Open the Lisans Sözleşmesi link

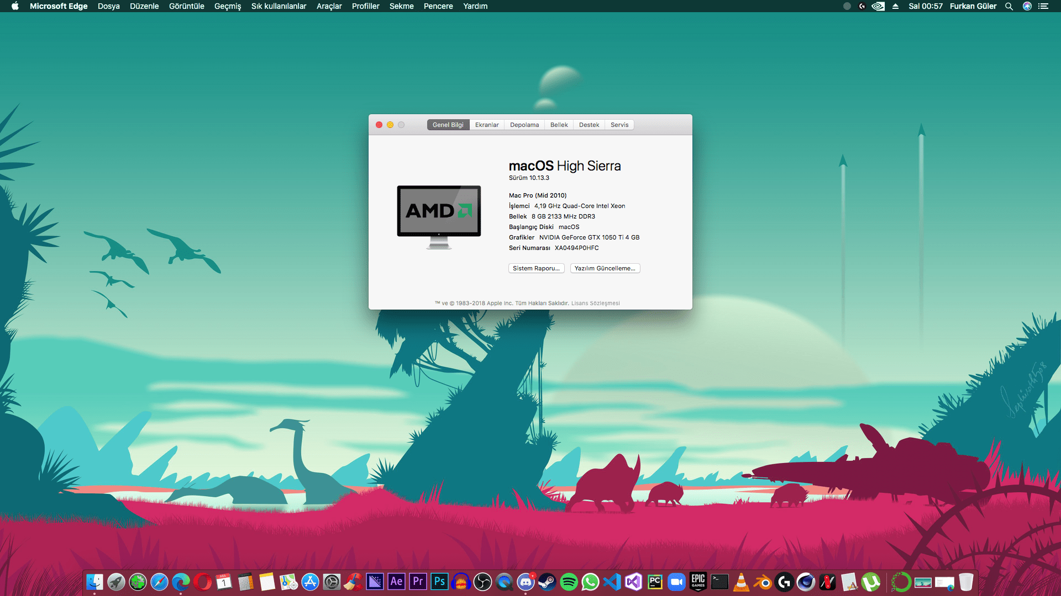(x=595, y=303)
